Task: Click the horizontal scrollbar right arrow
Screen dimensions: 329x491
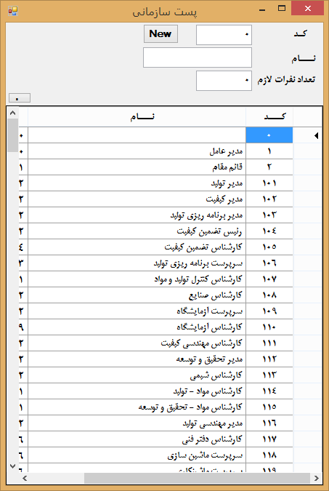Action: pos(316,478)
